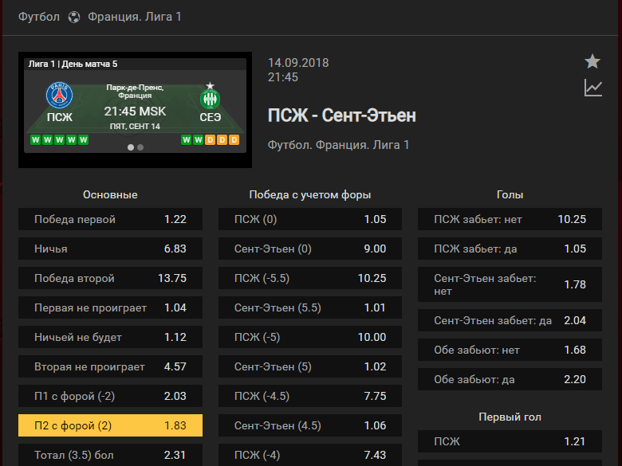Bet on Победа второй 13.75

110,278
